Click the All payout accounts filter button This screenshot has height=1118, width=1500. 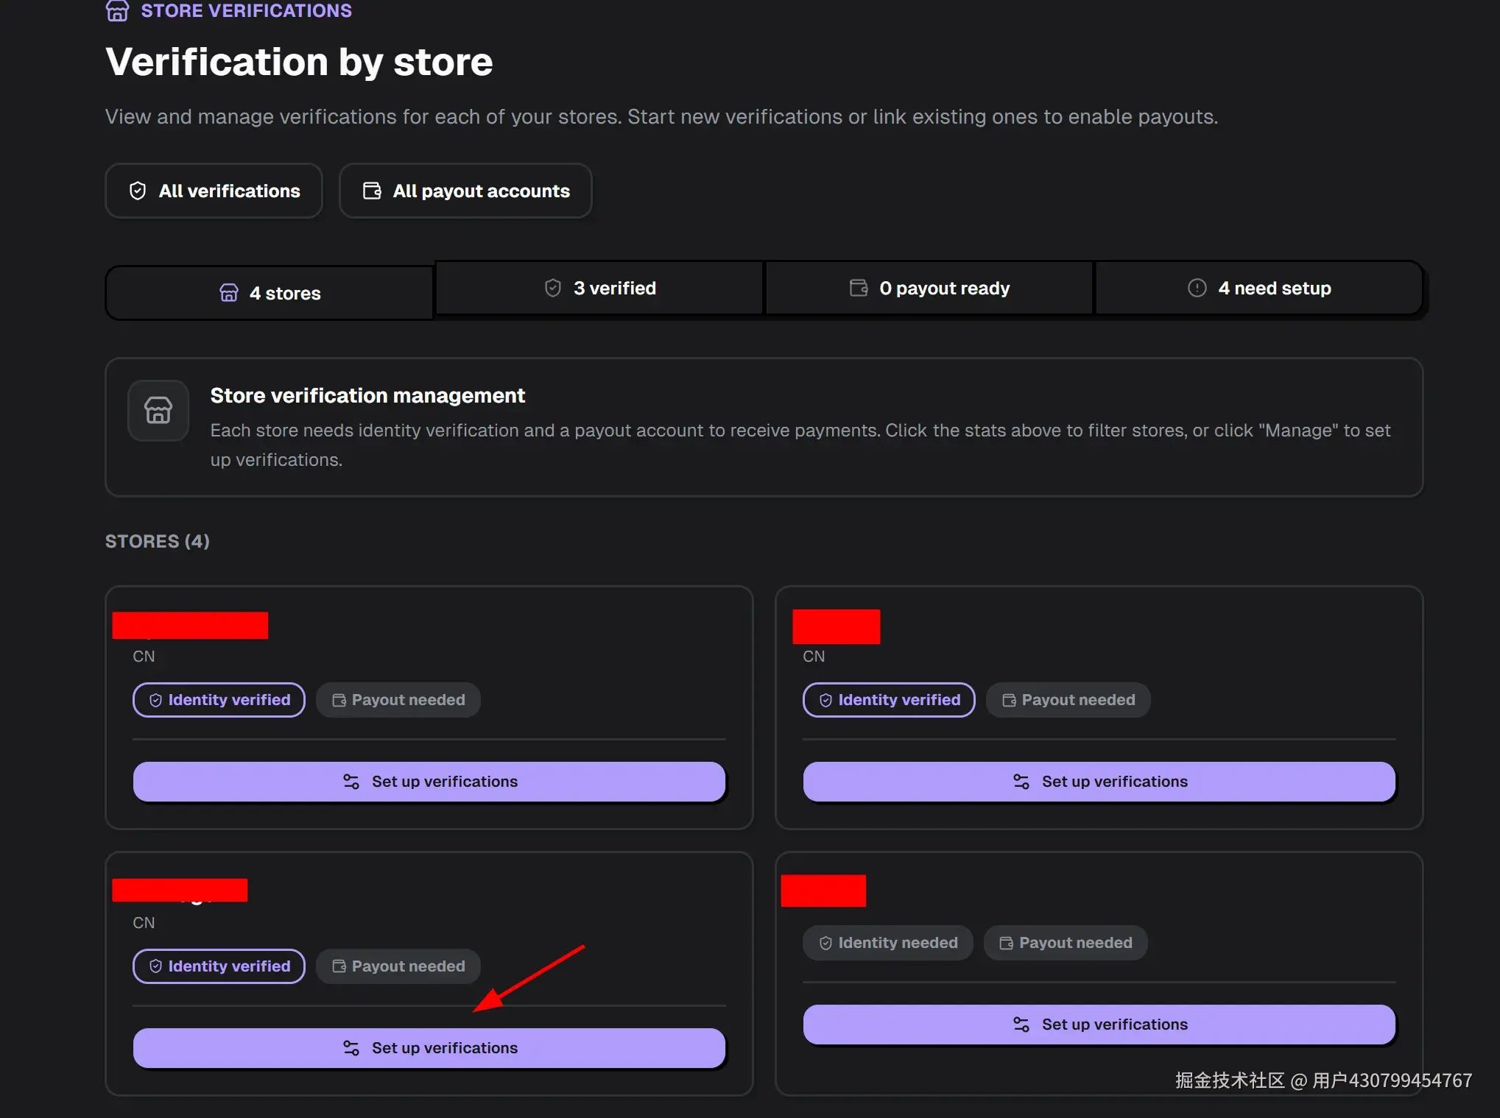click(x=465, y=191)
